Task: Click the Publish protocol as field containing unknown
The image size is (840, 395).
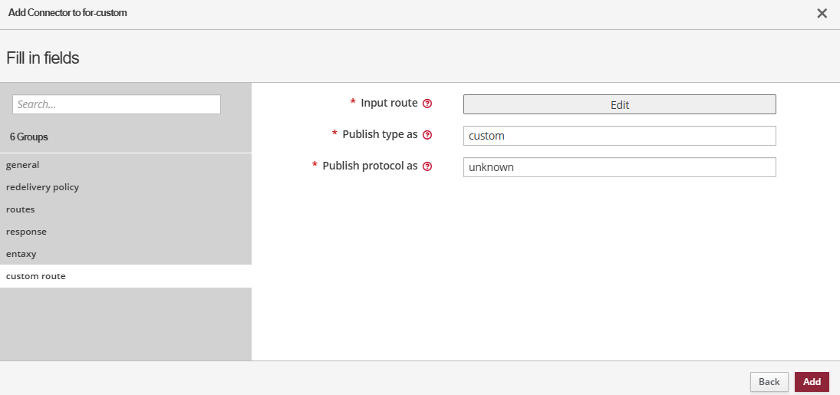Action: (x=619, y=167)
